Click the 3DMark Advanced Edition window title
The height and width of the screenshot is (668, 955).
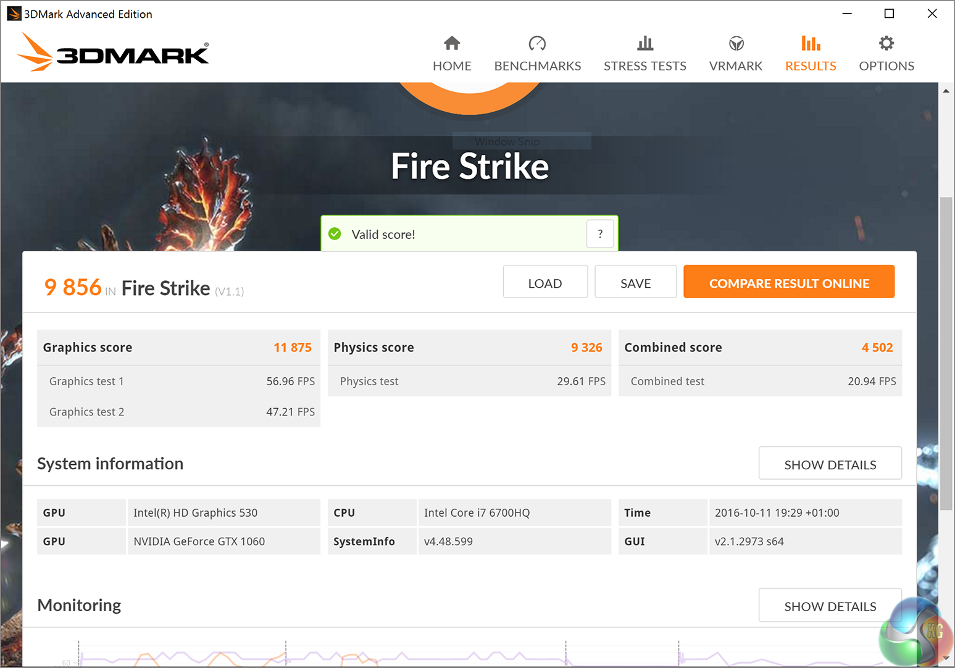click(88, 14)
